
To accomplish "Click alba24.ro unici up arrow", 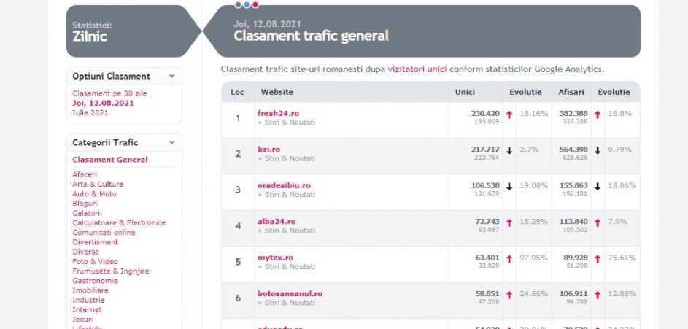I will pyautogui.click(x=509, y=222).
